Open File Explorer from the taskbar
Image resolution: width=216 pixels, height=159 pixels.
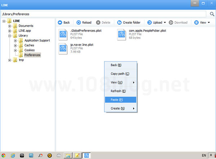coord(68,155)
